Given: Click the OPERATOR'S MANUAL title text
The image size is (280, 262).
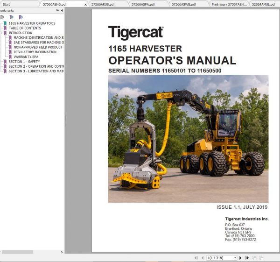Looking at the screenshot, I should click(172, 60).
